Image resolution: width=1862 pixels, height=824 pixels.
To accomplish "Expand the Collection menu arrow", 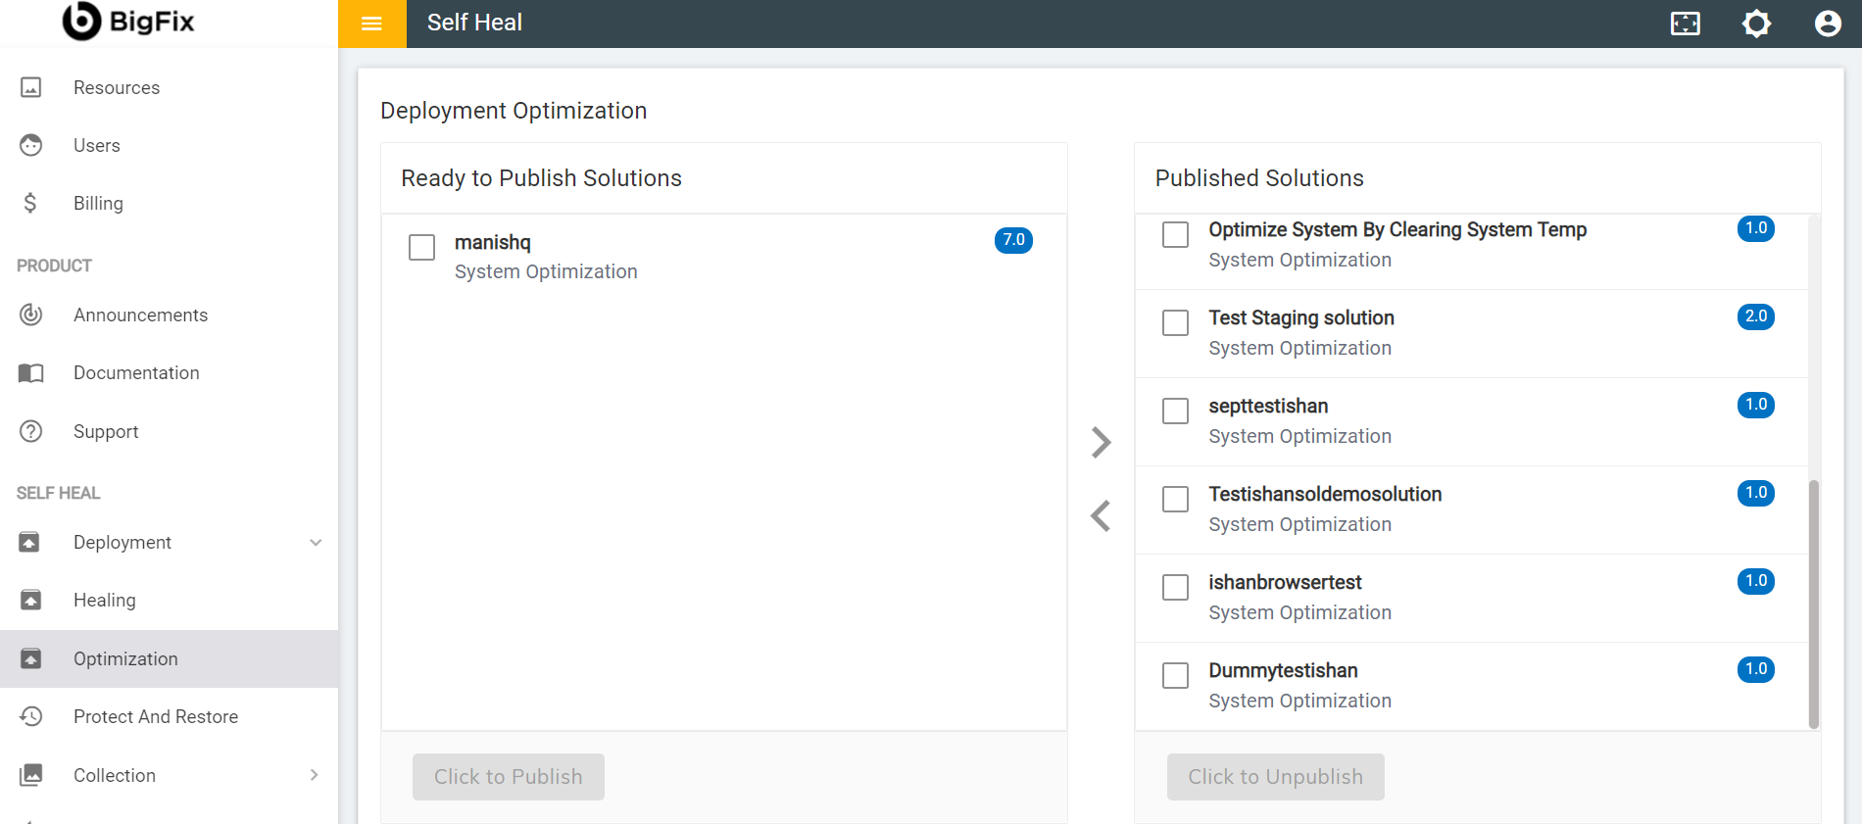I will click(315, 775).
